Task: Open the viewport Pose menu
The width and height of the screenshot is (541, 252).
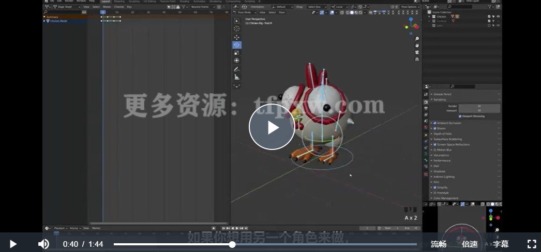Action: pos(282,12)
